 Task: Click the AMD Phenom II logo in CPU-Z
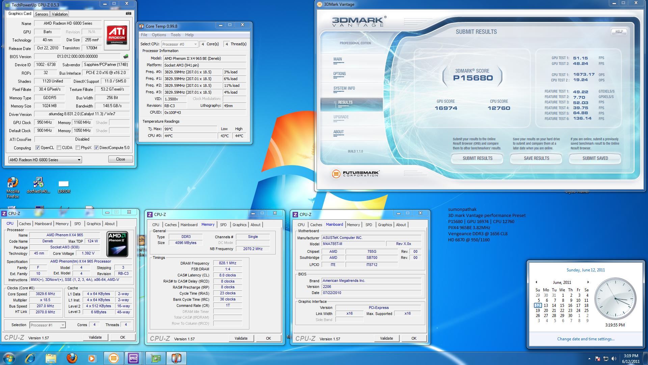117,244
